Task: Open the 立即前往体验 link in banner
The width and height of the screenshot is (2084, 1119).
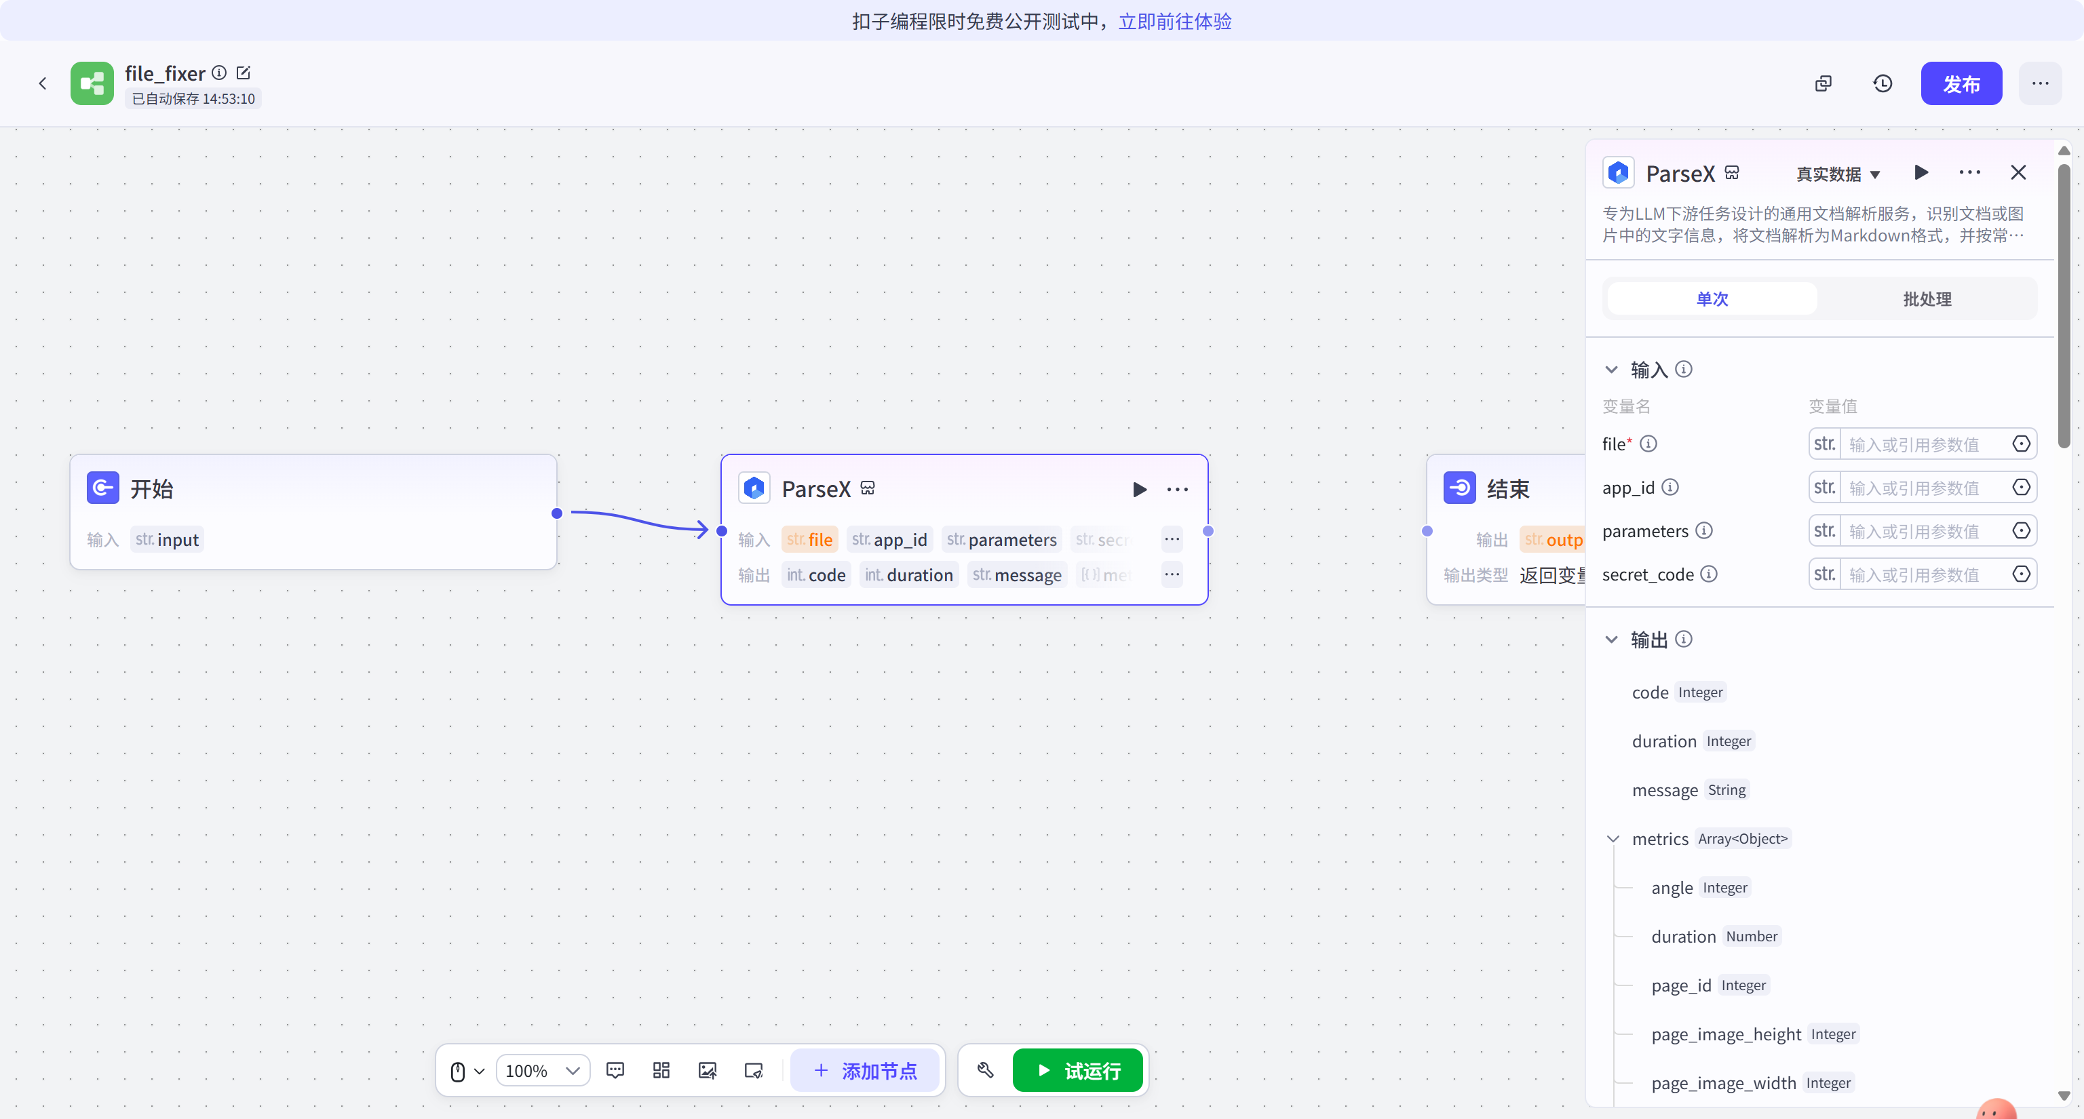Action: (1174, 21)
